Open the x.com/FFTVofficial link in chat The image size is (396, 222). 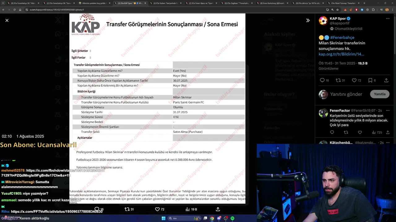click(57, 212)
